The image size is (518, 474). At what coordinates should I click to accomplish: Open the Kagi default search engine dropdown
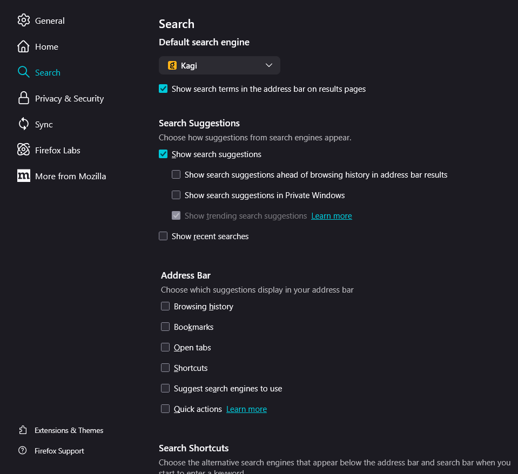click(x=219, y=65)
